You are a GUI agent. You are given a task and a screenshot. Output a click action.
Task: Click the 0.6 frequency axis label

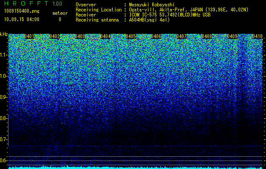click(4, 161)
